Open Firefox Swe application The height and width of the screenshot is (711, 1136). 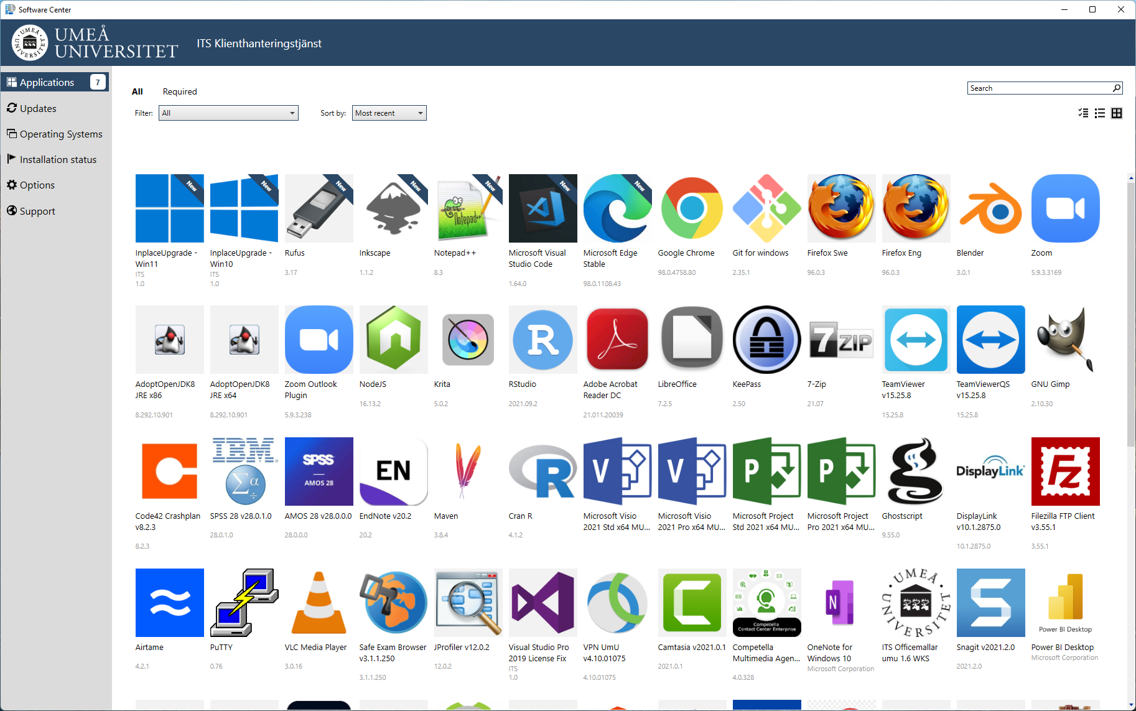point(841,208)
